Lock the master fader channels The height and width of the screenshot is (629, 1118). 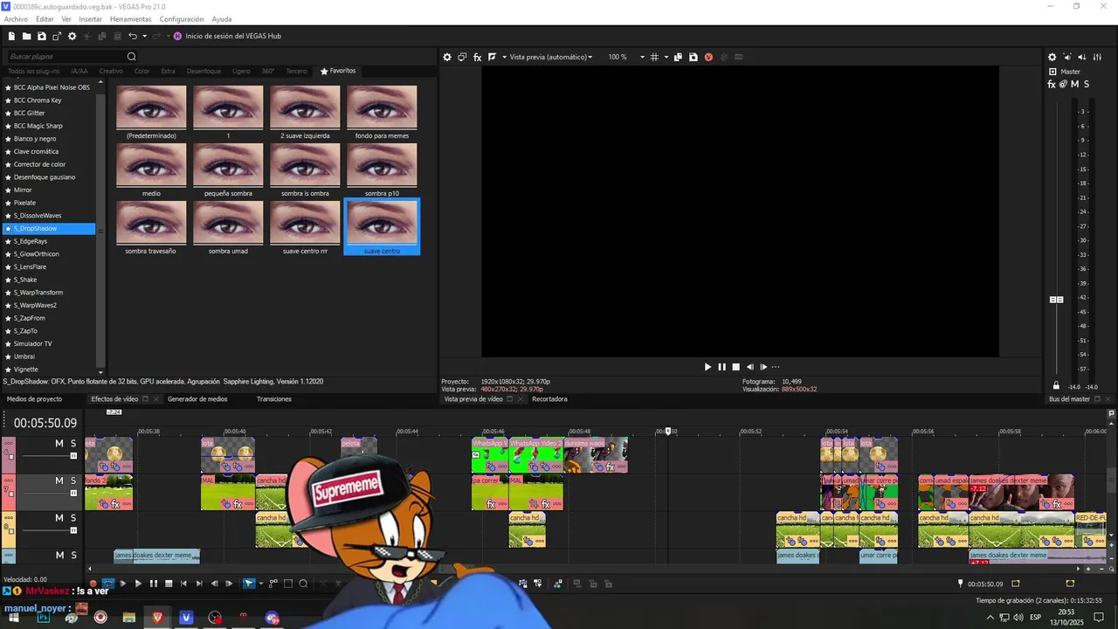click(1056, 385)
